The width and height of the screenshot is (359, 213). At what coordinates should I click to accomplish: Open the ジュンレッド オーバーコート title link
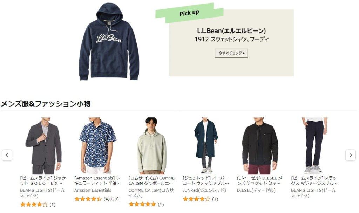pos(206,180)
